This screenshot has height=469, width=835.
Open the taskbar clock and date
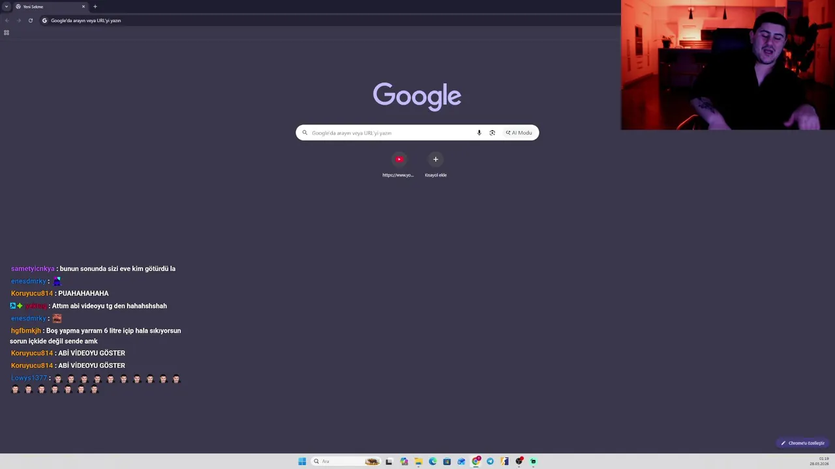pos(819,461)
